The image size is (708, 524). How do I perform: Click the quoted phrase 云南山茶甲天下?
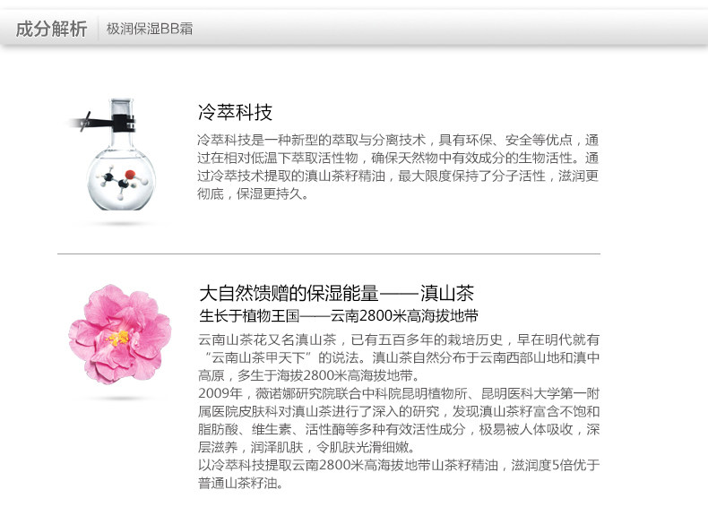pos(258,357)
